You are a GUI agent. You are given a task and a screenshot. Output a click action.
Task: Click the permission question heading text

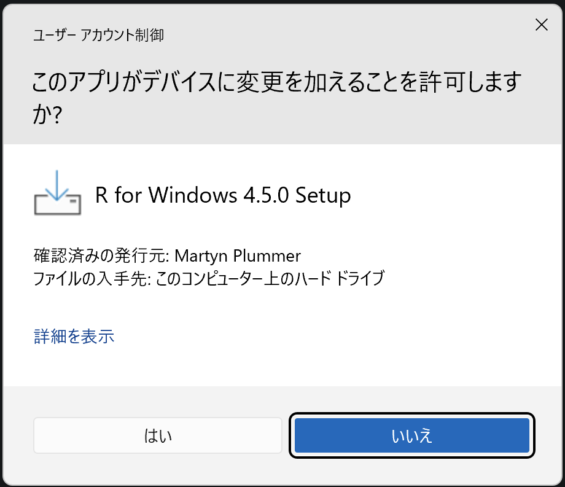pos(276,97)
